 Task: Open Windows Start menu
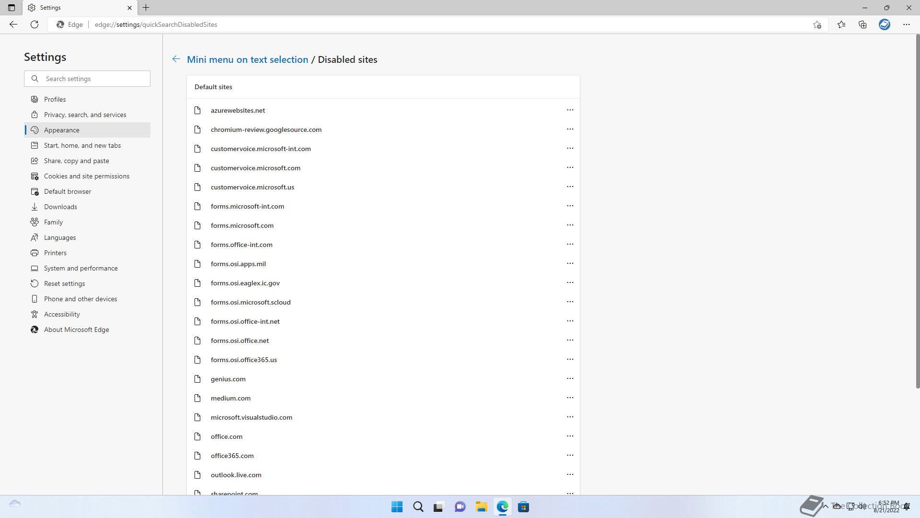(397, 507)
